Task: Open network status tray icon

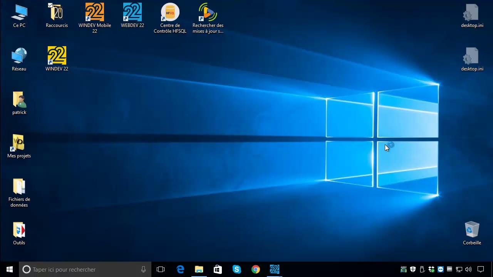Action: (459, 269)
